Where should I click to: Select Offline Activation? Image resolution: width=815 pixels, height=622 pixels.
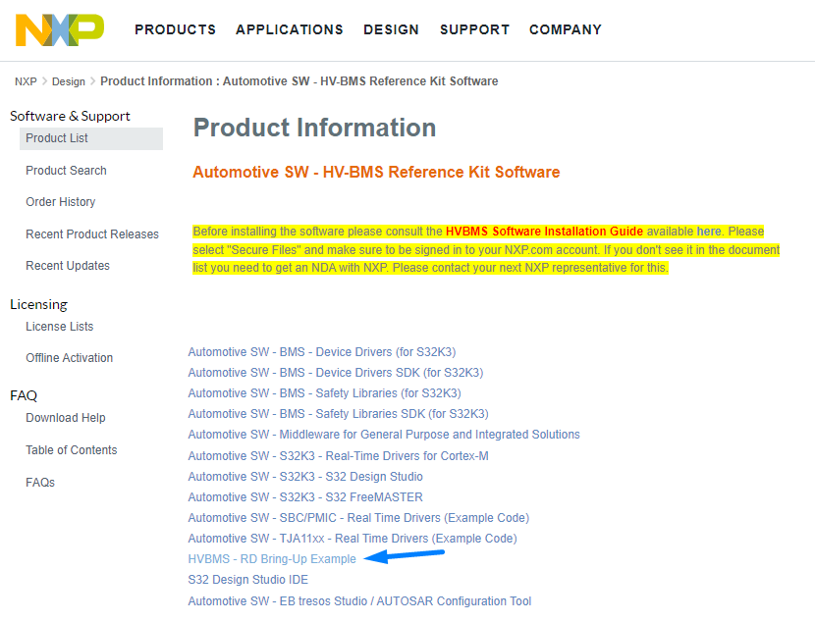69,357
